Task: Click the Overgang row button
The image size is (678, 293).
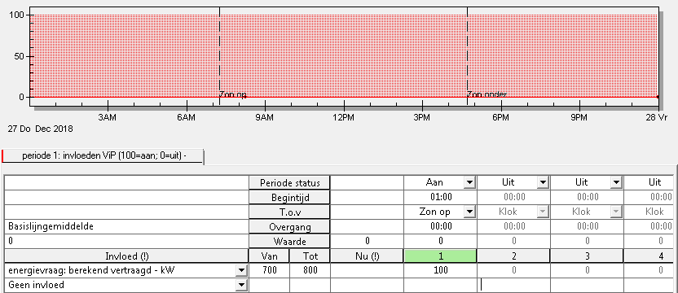Action: click(x=290, y=227)
